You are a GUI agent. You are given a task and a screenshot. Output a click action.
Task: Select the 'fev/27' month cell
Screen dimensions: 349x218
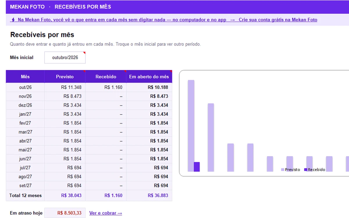[25, 123]
